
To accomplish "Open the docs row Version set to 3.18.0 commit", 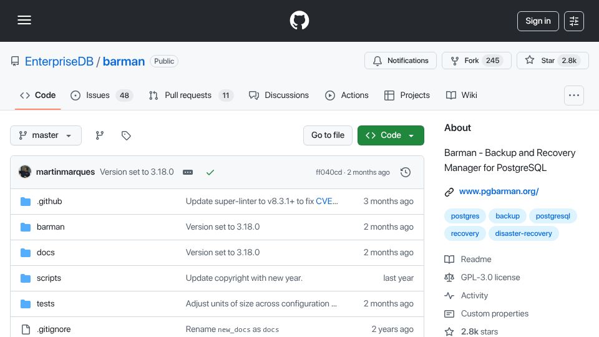I will click(x=223, y=253).
